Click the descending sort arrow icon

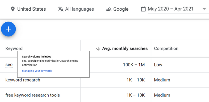98,49
